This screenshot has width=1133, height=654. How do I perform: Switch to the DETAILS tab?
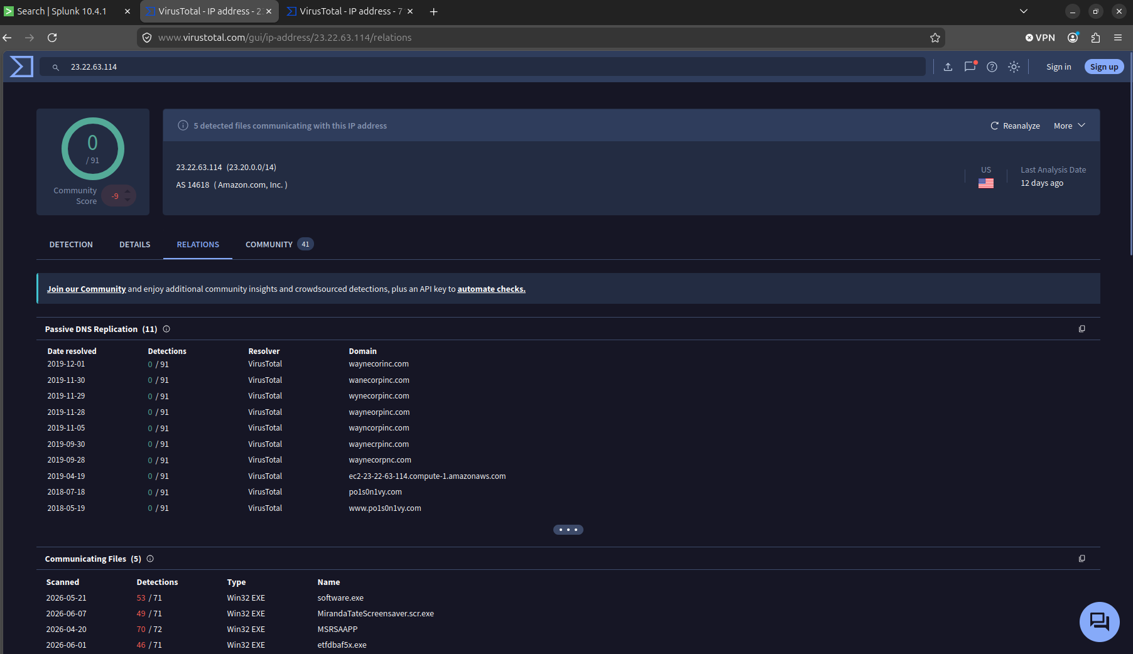click(135, 245)
